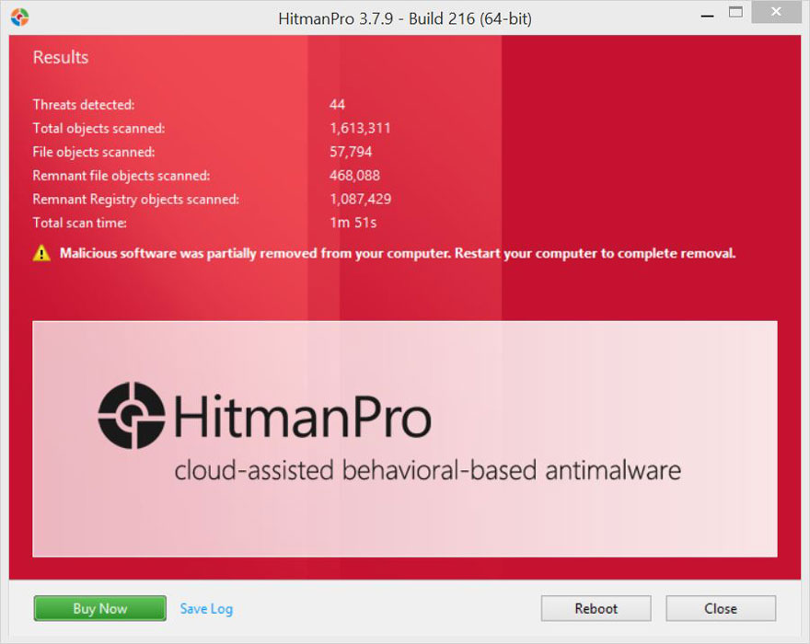This screenshot has height=644, width=810.
Task: Click the malicious software partially removed message
Action: (398, 254)
